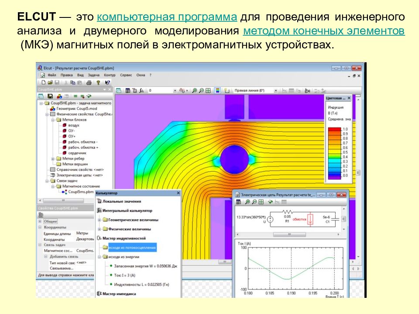Toggle the color map legend icon
Image resolution: width=419 pixels, height=314 pixels.
(218, 91)
